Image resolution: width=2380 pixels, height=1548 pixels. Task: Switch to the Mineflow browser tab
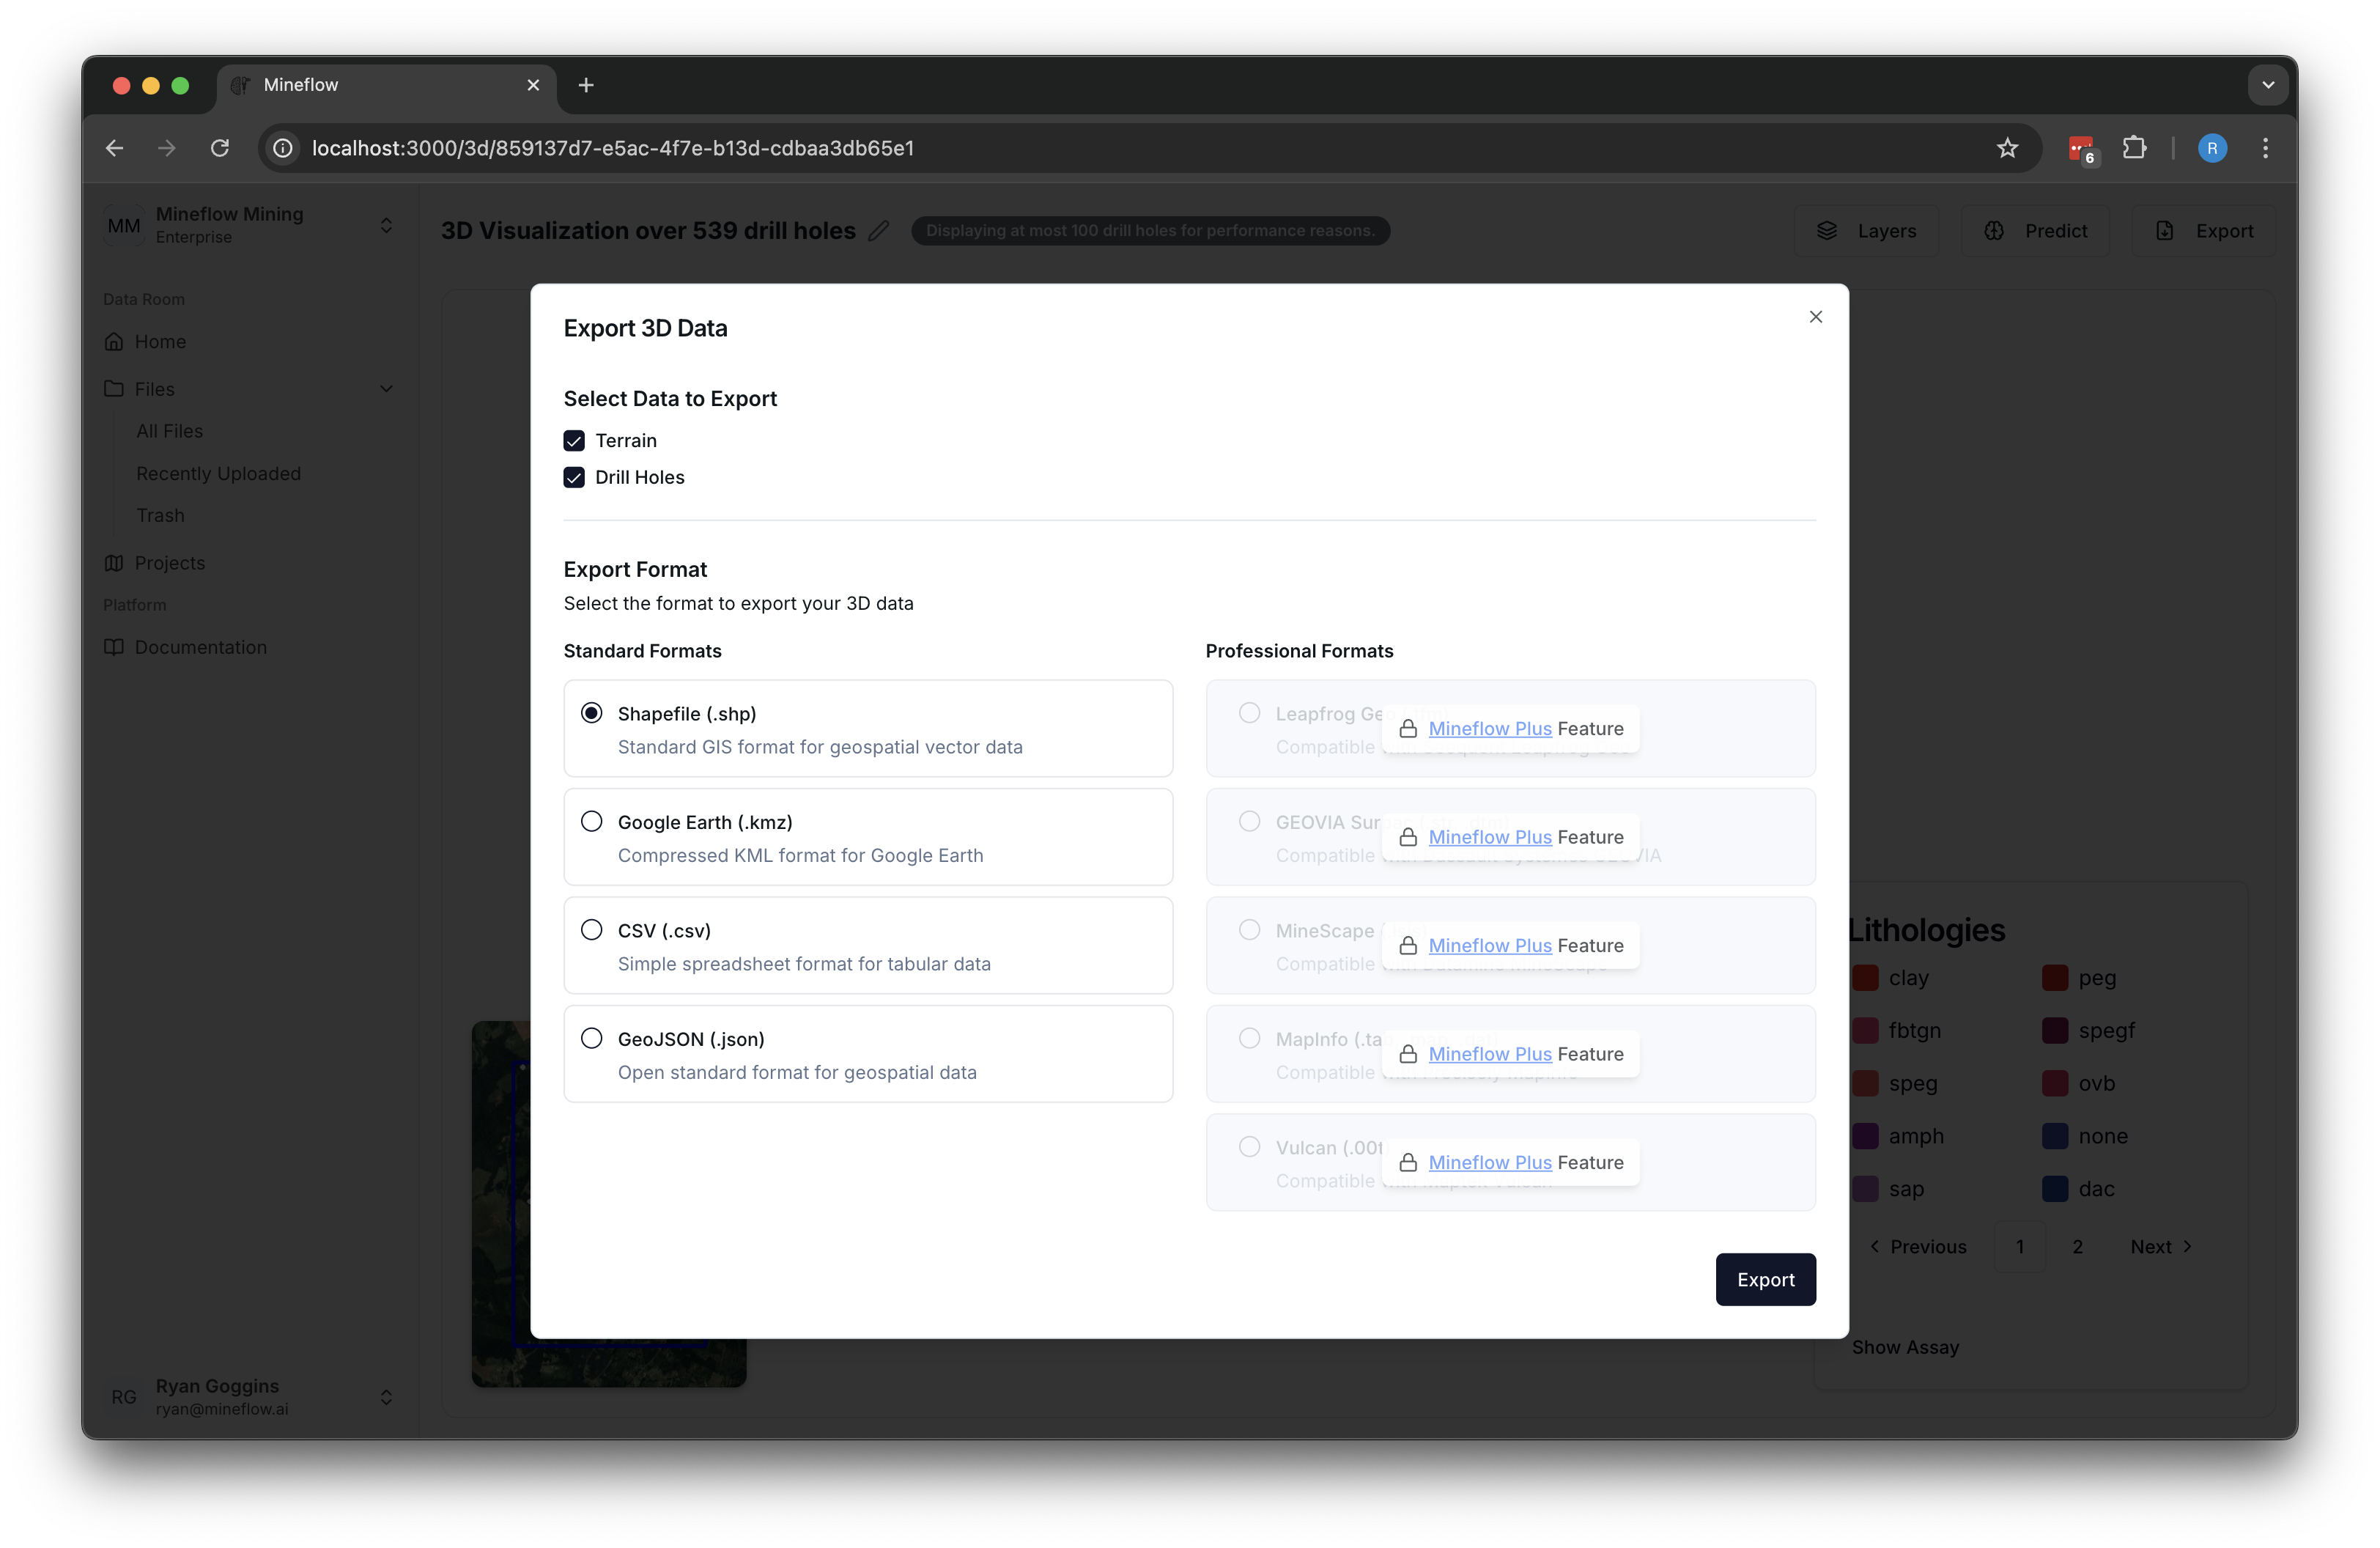302,85
